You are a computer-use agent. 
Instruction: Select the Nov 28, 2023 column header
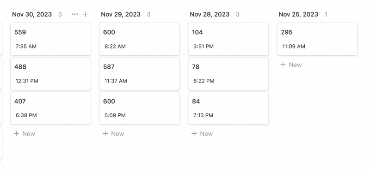point(210,14)
